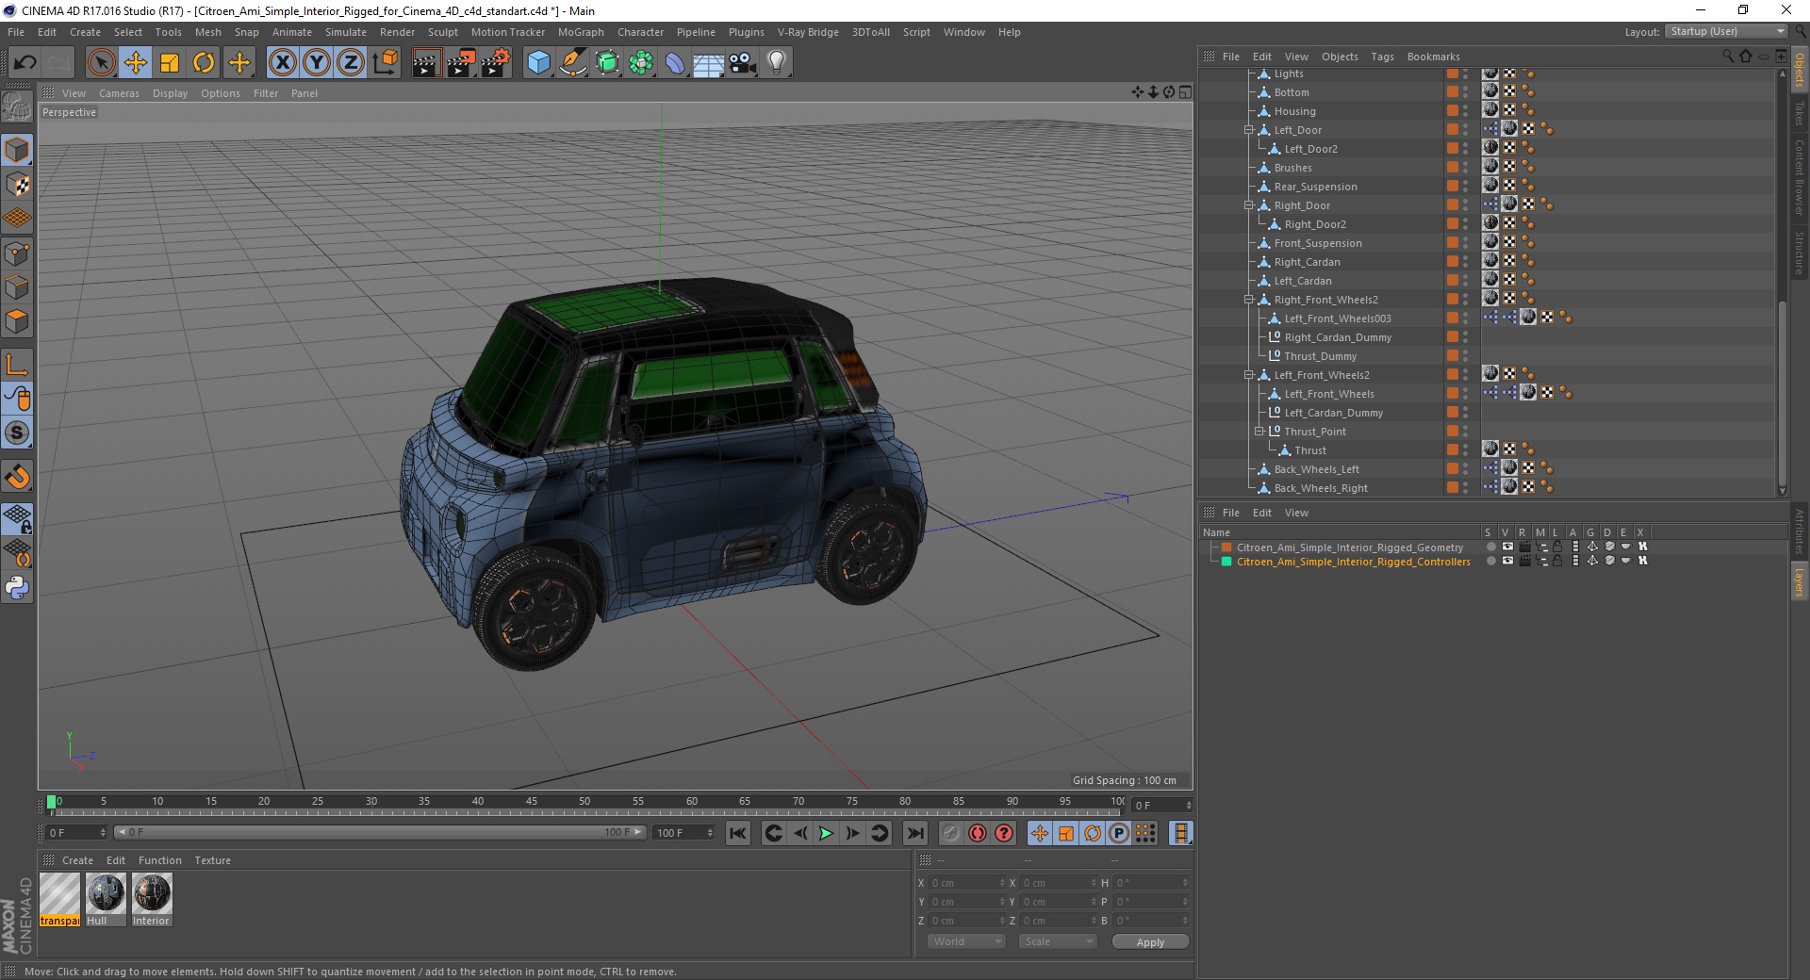Collapse Left_Front_Wheels2 tree node

point(1249,375)
